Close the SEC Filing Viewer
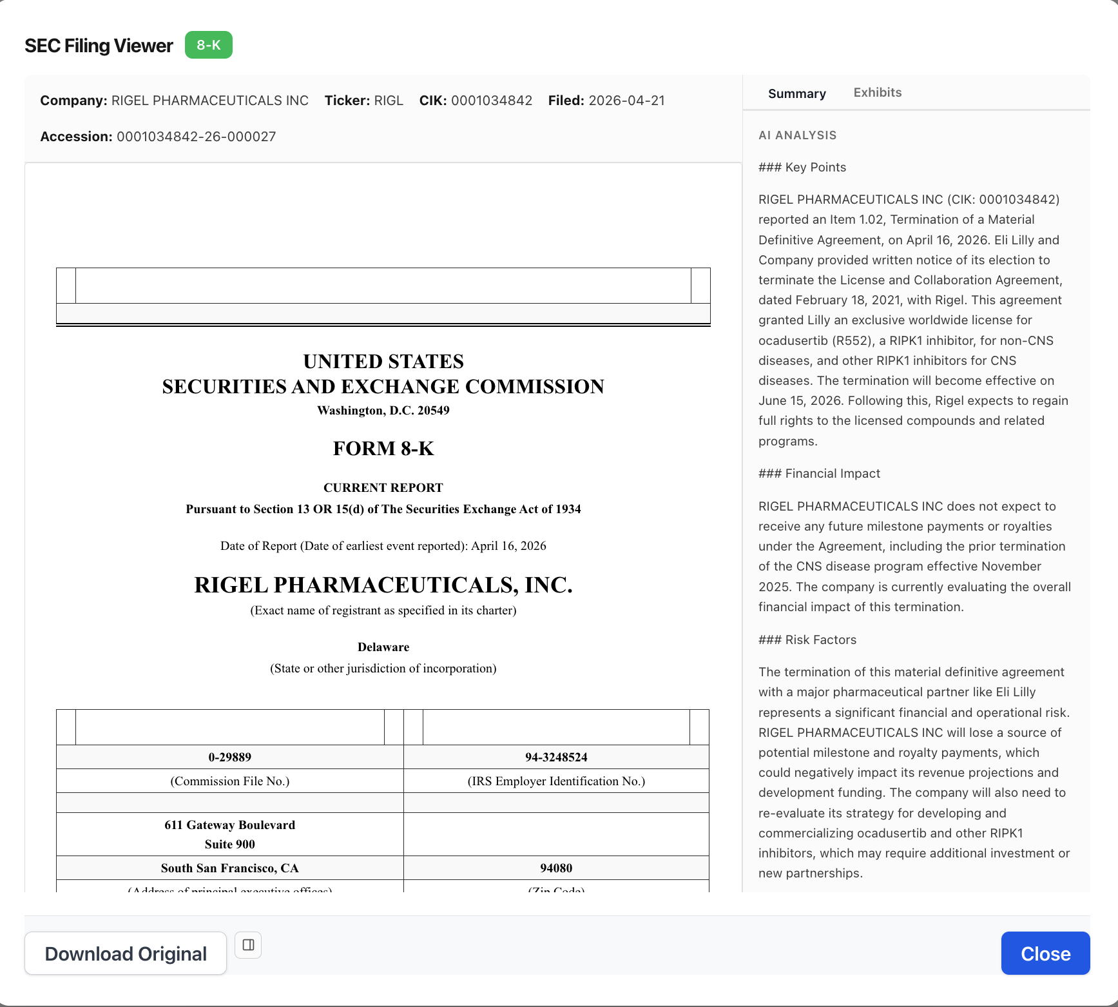Image resolution: width=1118 pixels, height=1007 pixels. click(1045, 953)
